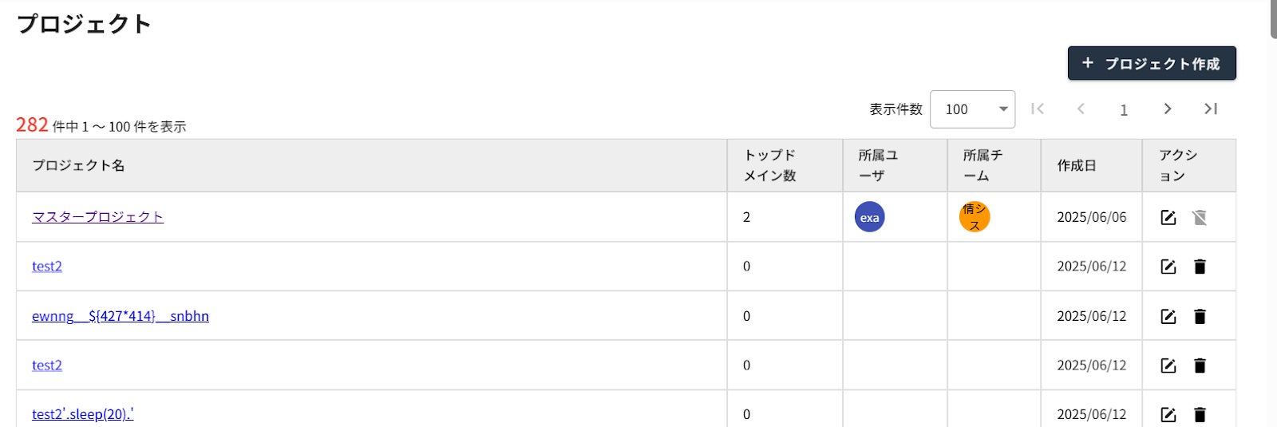Click the exa user avatar

tap(869, 217)
